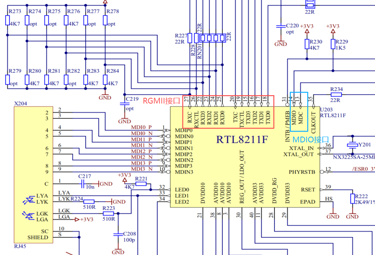Screen dimensions: 375x255
Task: Click the /ESR0_3V net label
Action: point(364,169)
